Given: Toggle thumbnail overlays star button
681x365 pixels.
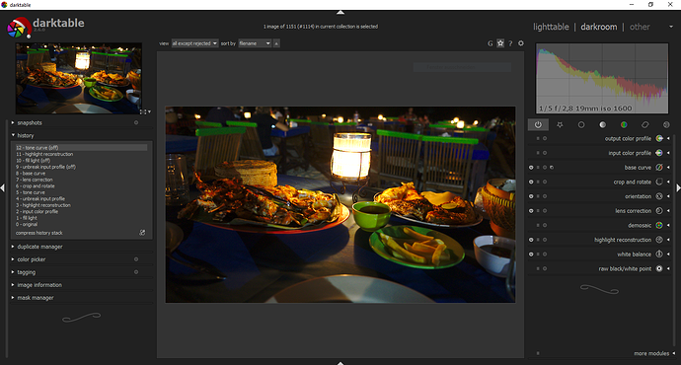Looking at the screenshot, I should pyautogui.click(x=500, y=43).
